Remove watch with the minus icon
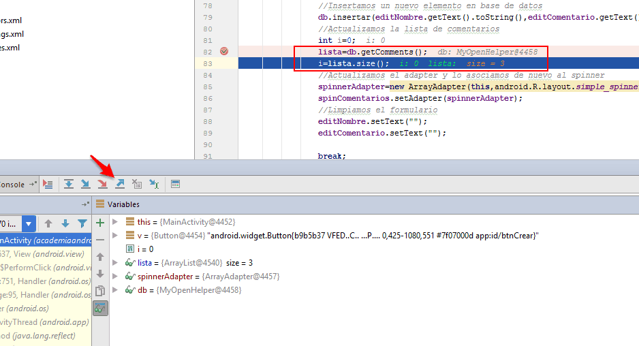This screenshot has width=639, height=346. tap(100, 240)
